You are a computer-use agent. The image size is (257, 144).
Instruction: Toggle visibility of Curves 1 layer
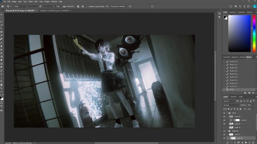224,120
